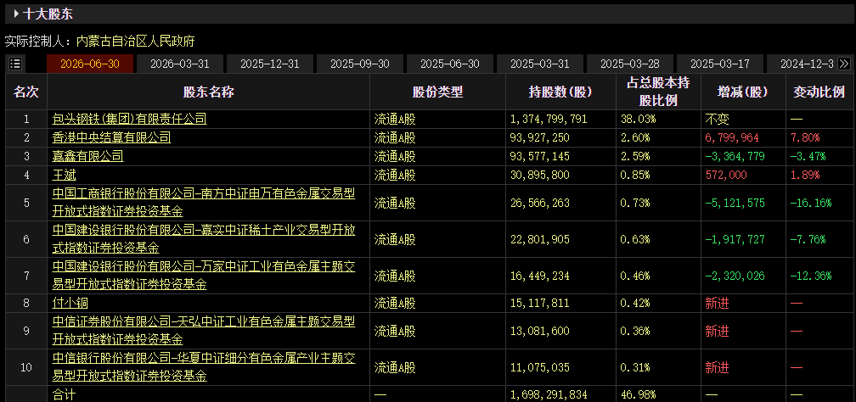
Task: Select the 2025-03-28 tab
Action: (630, 64)
